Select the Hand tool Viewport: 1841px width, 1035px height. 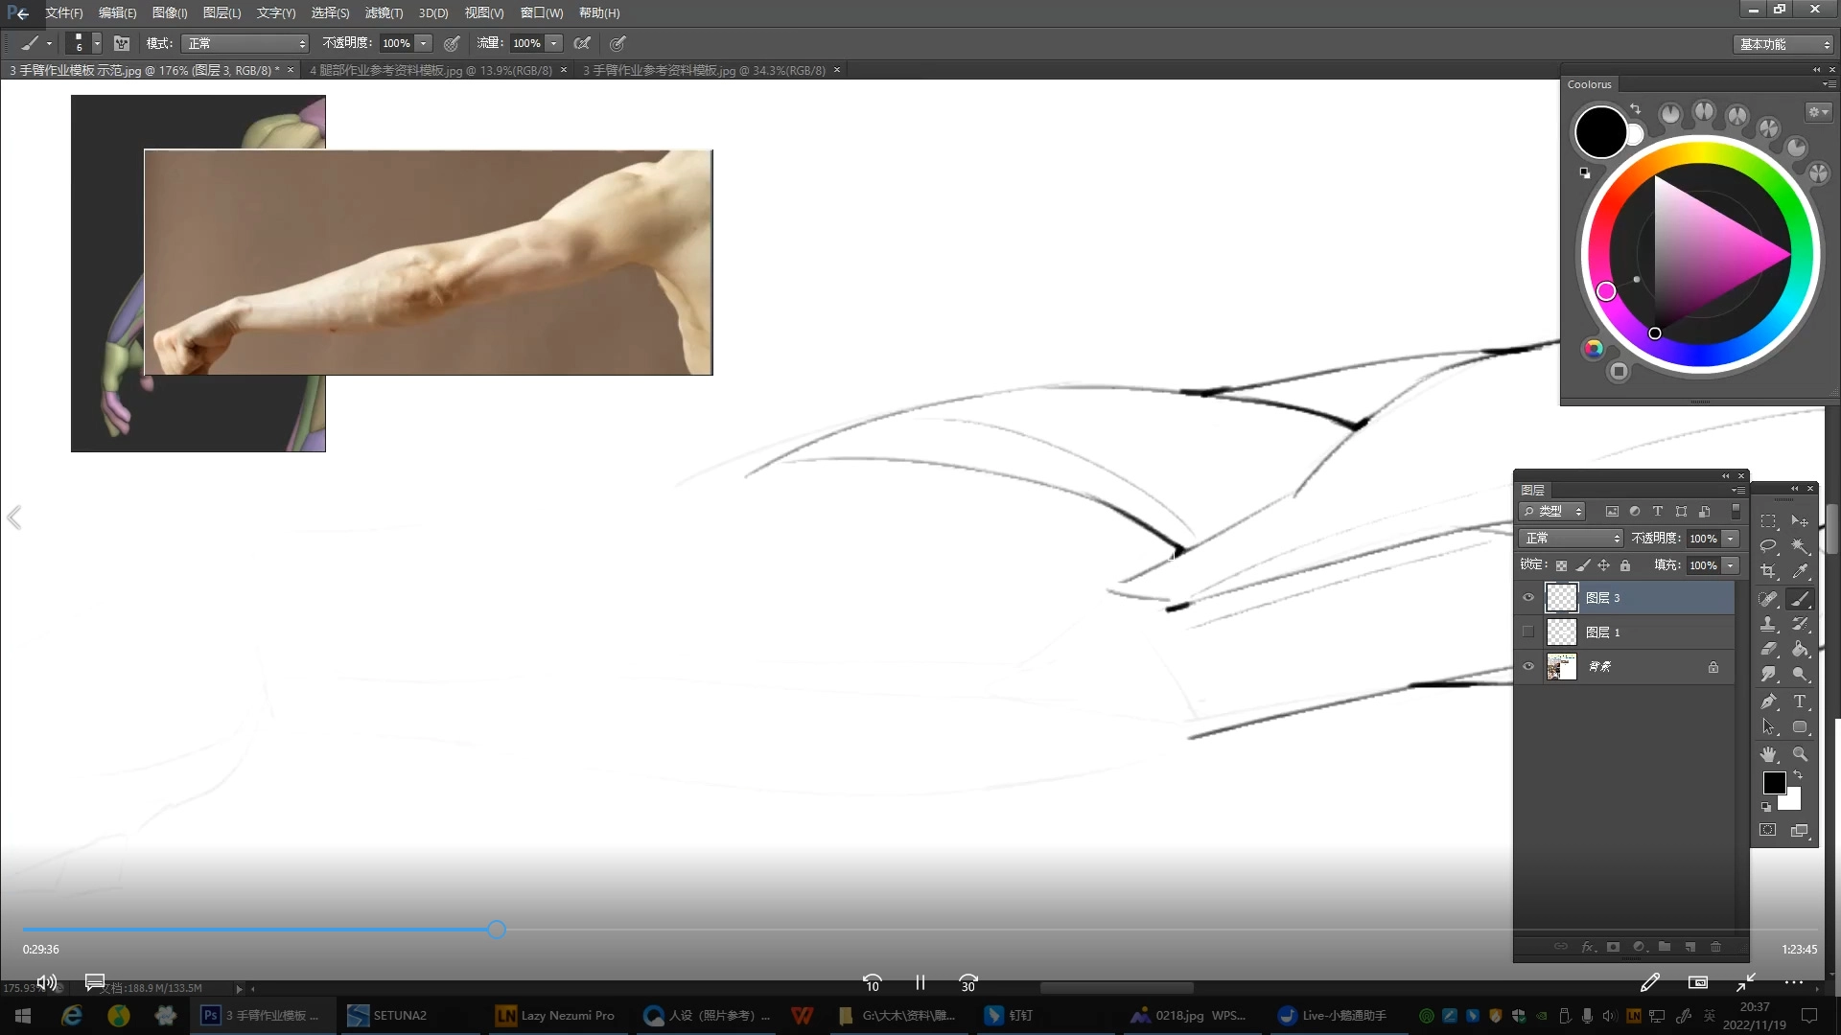1769,754
